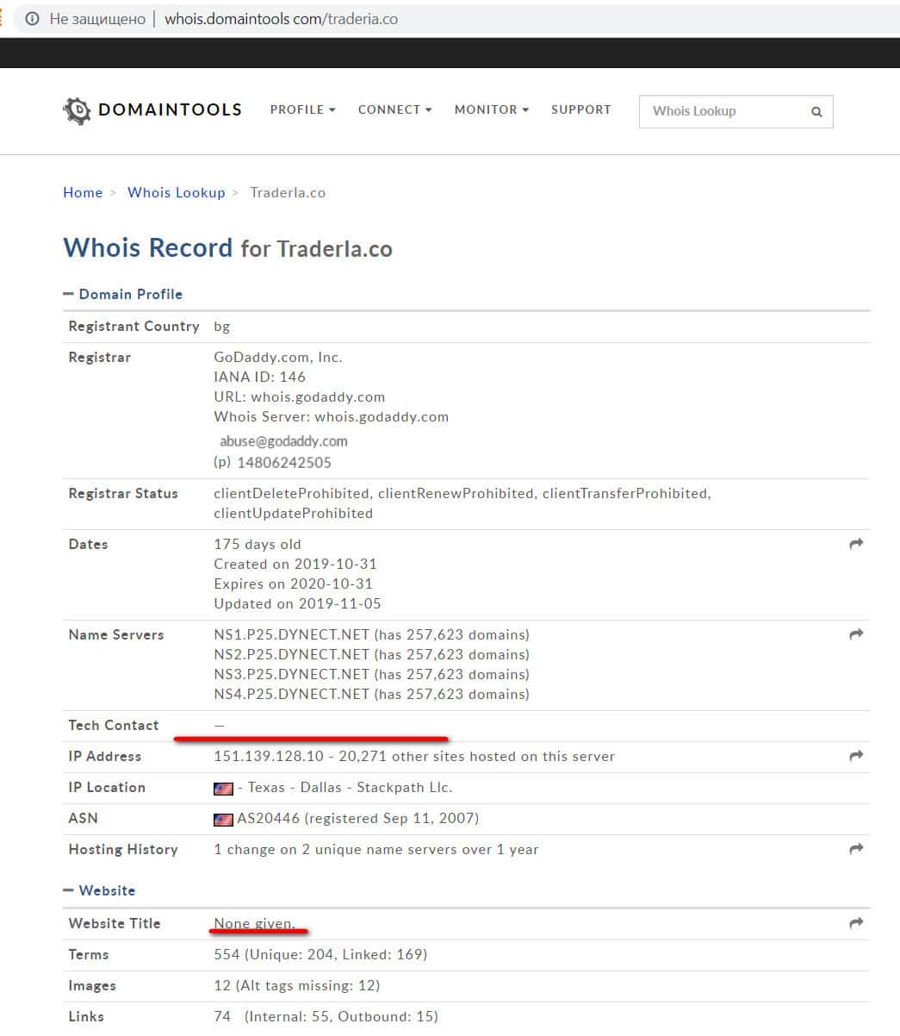Click the share arrow beside Website Title
900x1036 pixels.
point(856,923)
